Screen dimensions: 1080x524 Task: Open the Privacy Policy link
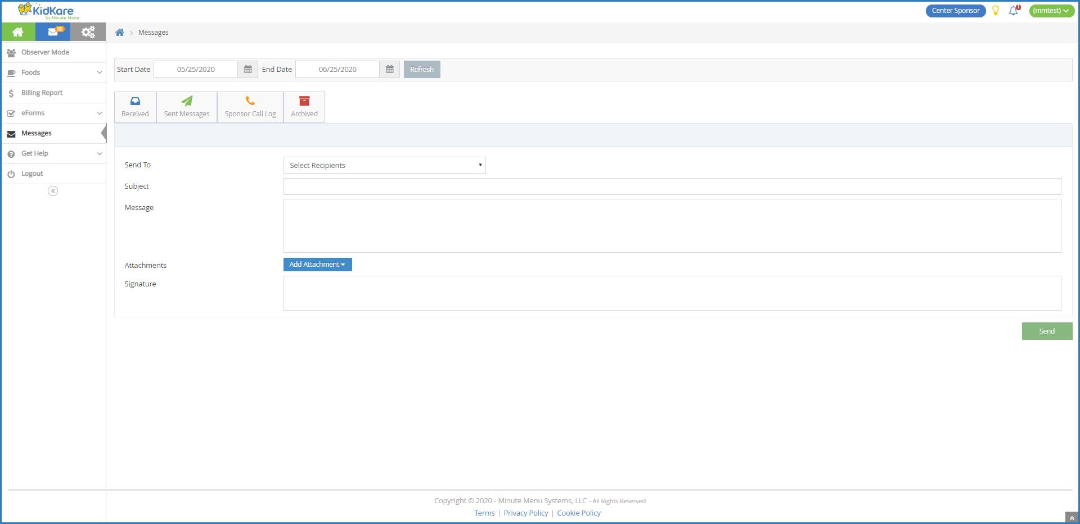tap(526, 513)
